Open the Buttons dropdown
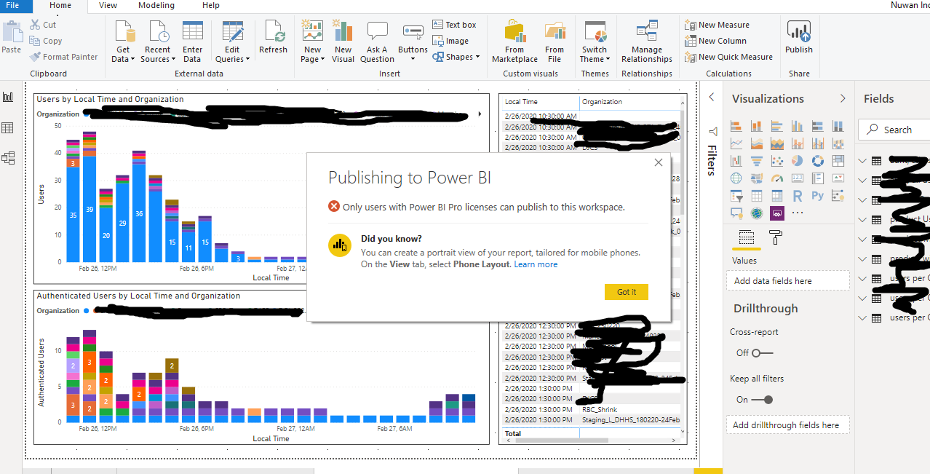The height and width of the screenshot is (474, 930). coord(413,60)
